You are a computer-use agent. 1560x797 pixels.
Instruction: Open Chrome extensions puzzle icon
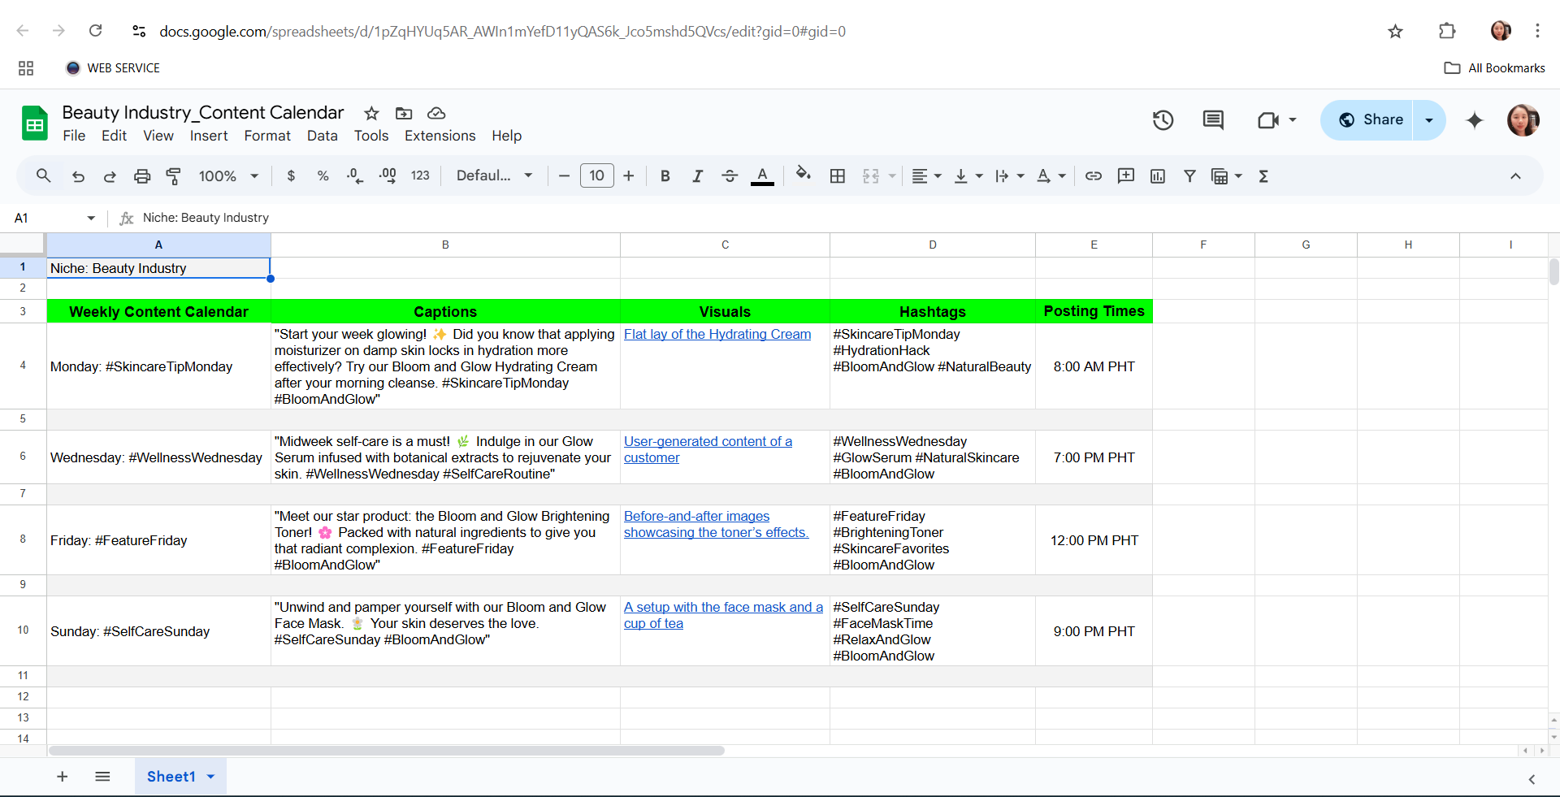(x=1447, y=31)
